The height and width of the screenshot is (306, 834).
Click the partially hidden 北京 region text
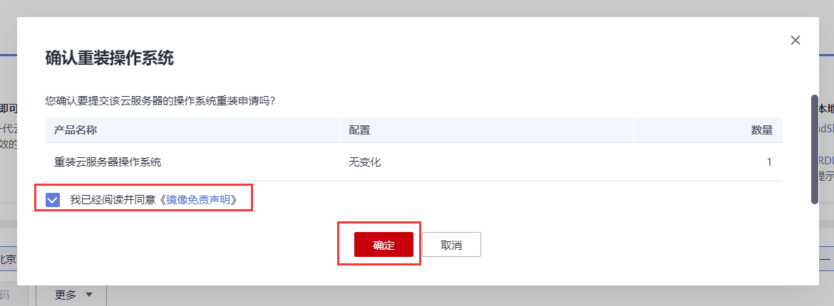click(x=7, y=258)
